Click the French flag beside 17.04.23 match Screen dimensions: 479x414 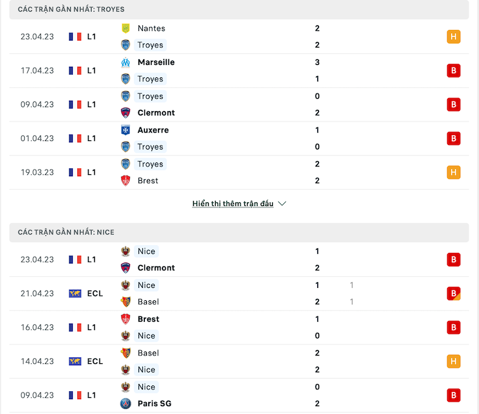[75, 71]
